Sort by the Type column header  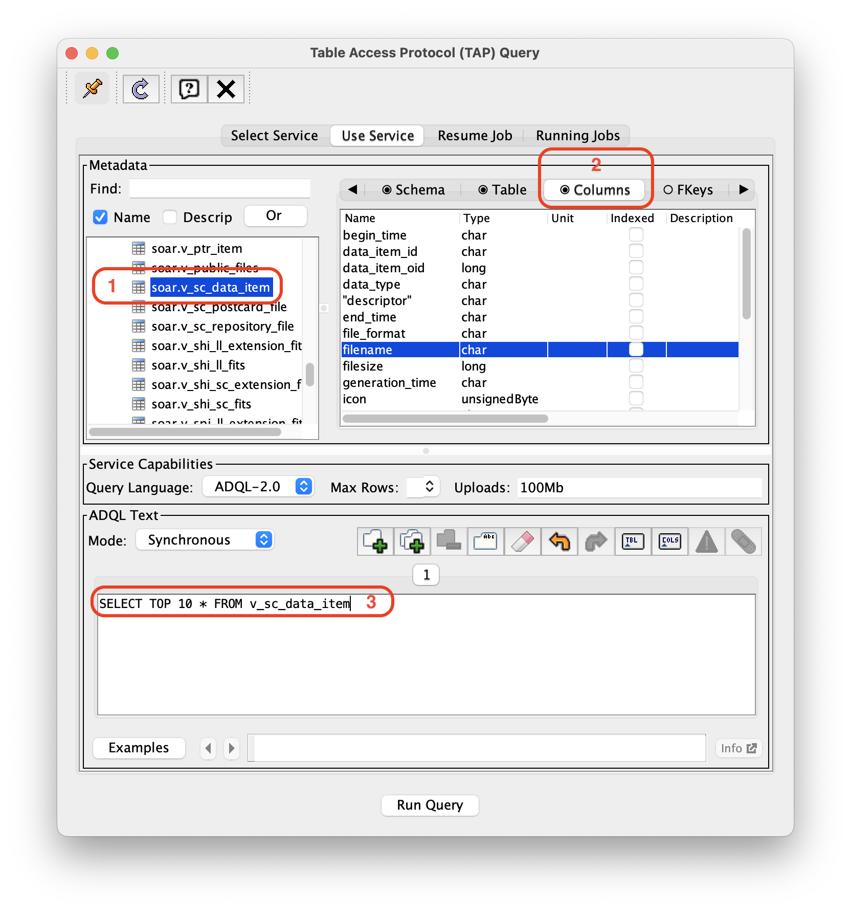(504, 218)
